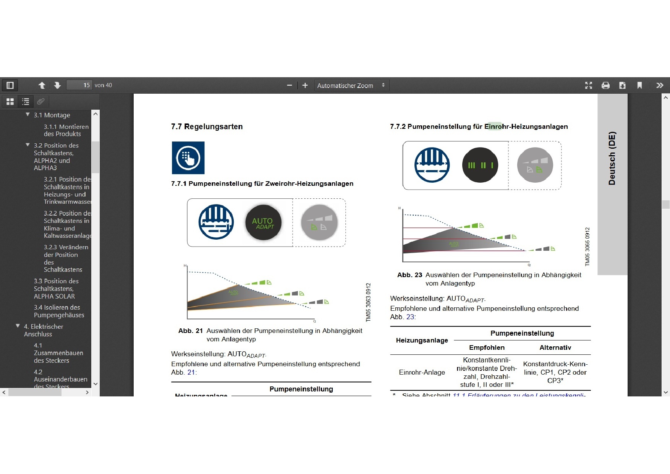Viewport: 670px width, 474px height.
Task: Follow the Abb. 23 reference link
Action: click(410, 317)
